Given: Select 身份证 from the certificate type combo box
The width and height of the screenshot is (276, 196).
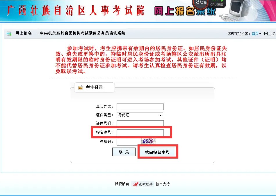Looking at the screenshot, I should coord(140,115).
